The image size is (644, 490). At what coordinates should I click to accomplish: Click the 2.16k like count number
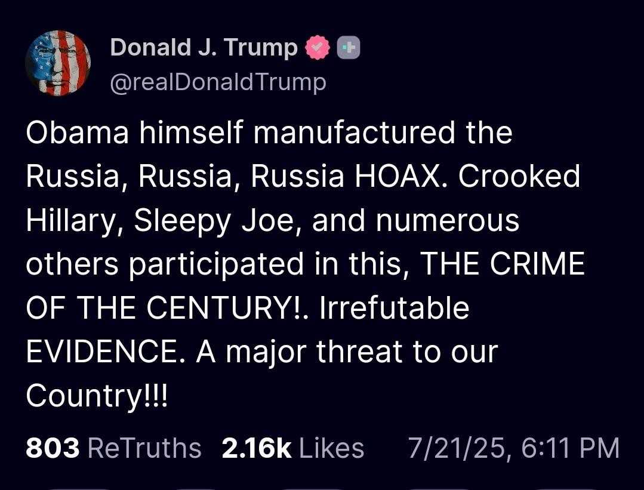pos(257,448)
